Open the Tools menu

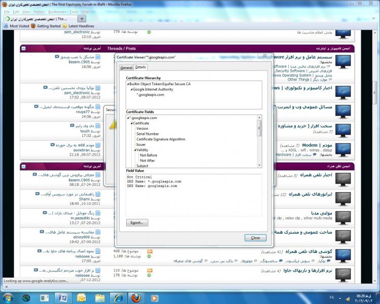click(x=73, y=12)
